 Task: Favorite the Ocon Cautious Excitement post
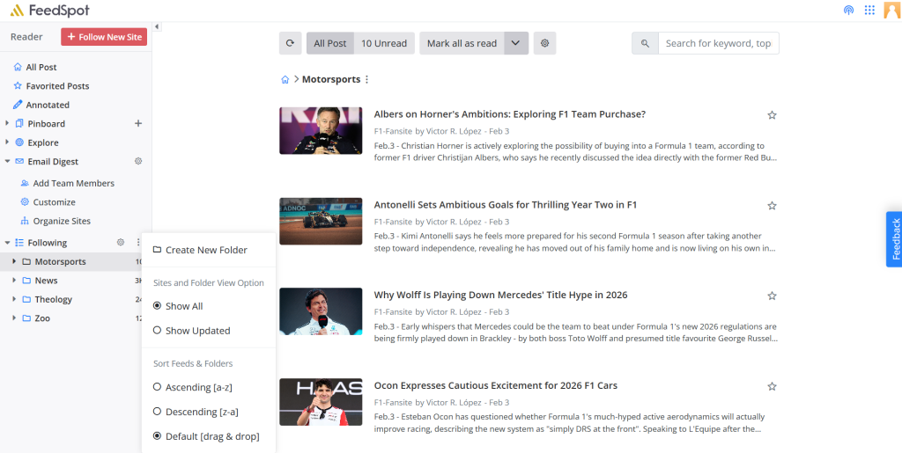(772, 386)
